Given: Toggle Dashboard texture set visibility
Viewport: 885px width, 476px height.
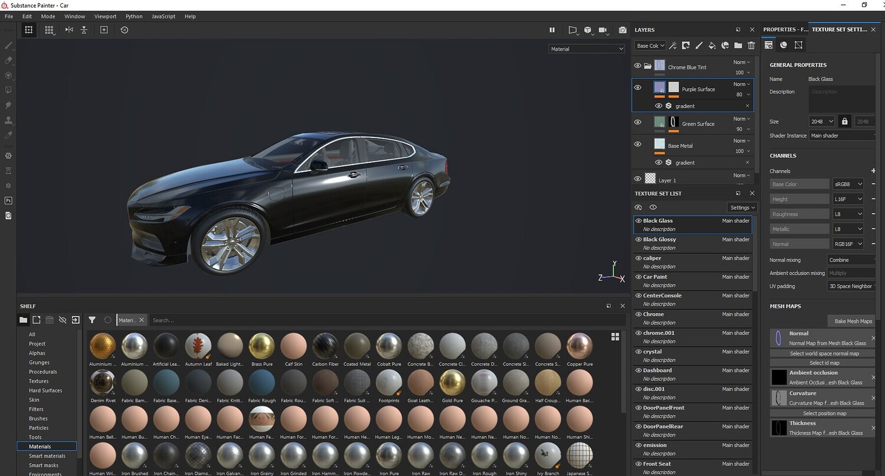Looking at the screenshot, I should click(638, 370).
